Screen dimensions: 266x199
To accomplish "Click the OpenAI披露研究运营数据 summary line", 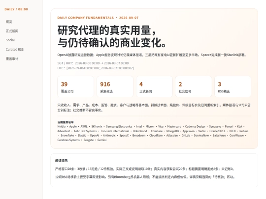I will pos(152,55).
